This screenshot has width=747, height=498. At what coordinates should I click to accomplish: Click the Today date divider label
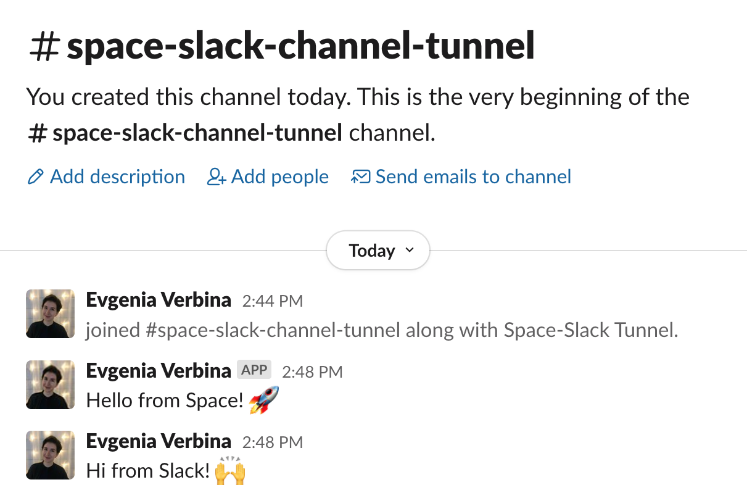point(371,251)
